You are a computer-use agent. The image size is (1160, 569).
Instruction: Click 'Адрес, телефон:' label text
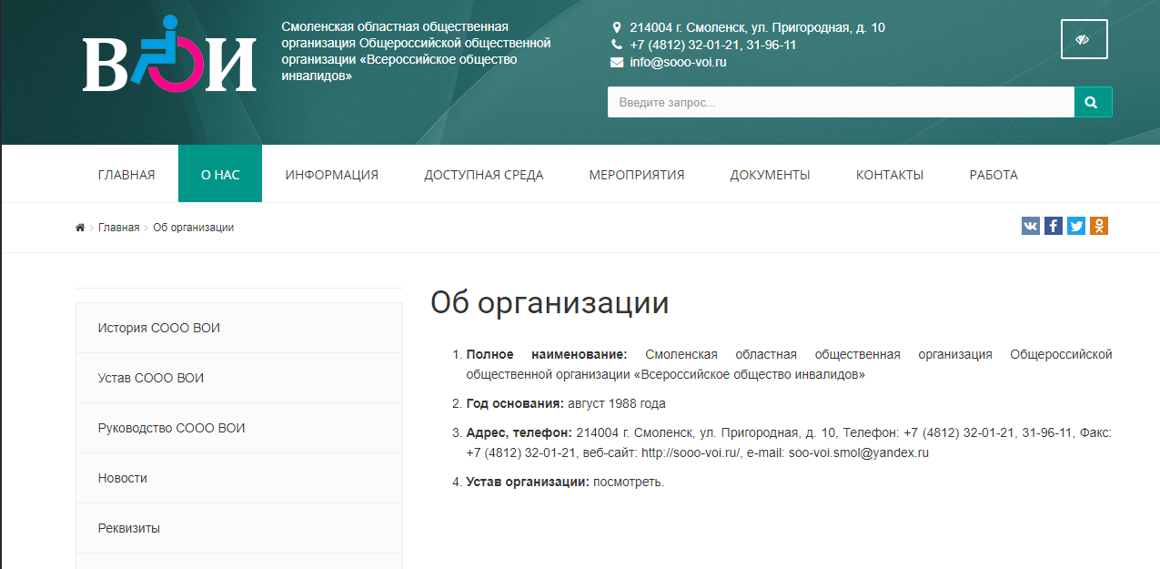[519, 432]
